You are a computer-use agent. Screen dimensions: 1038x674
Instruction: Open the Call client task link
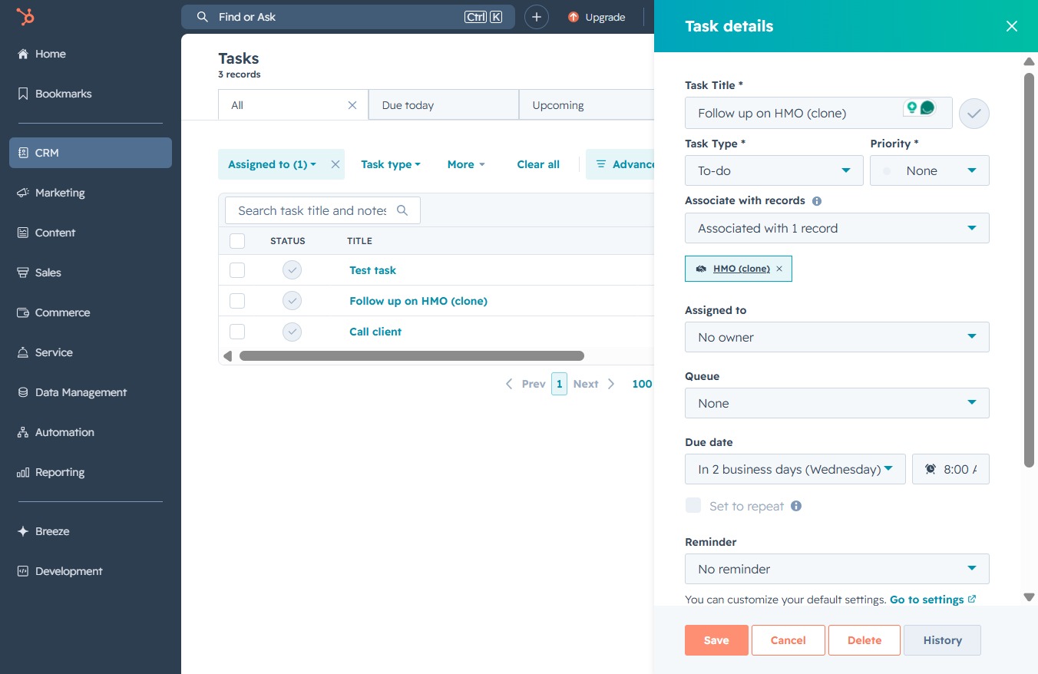375,332
